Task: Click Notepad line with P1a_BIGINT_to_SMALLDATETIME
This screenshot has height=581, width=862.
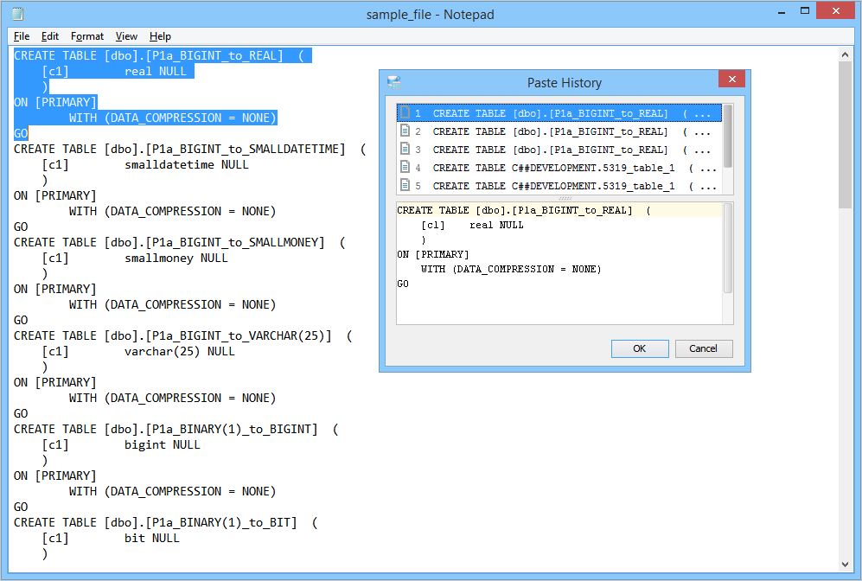Action: click(x=189, y=149)
